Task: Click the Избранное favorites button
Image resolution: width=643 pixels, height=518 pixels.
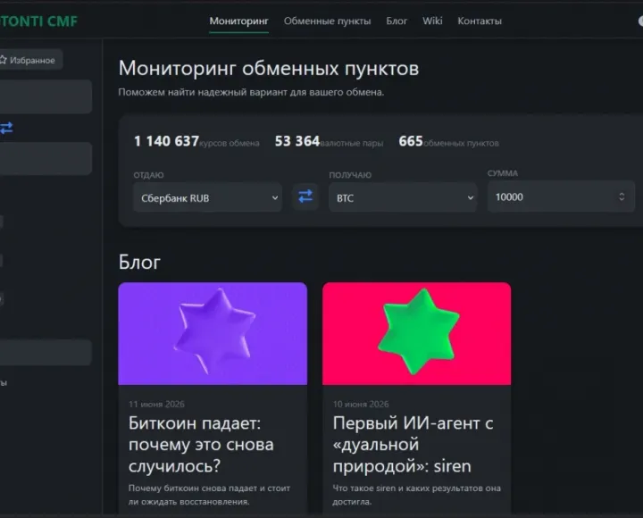Action: pos(30,60)
